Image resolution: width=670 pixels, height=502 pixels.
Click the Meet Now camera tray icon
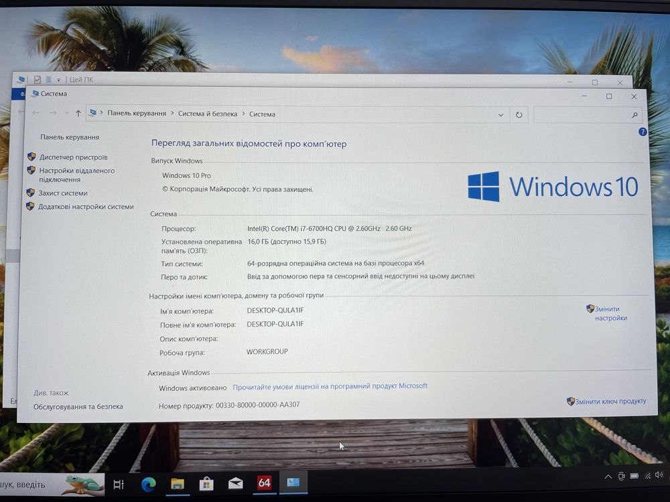[x=621, y=476]
